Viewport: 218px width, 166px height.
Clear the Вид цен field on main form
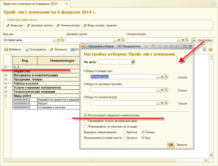click(x=58, y=40)
